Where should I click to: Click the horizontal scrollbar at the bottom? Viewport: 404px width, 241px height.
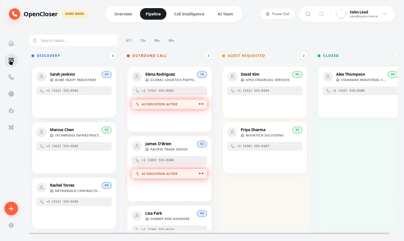click(209, 233)
